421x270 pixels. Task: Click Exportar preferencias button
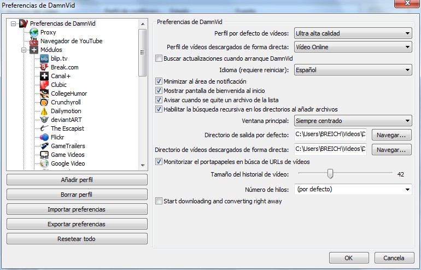77,224
